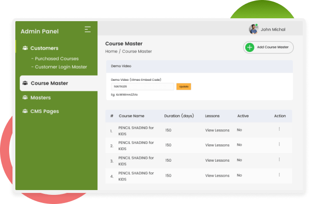
Task: Click the 150 duration value in row 4
Action: (x=168, y=176)
